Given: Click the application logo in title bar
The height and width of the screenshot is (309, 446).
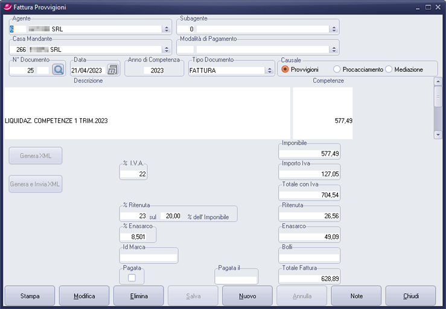Looking at the screenshot, I should 8,7.
